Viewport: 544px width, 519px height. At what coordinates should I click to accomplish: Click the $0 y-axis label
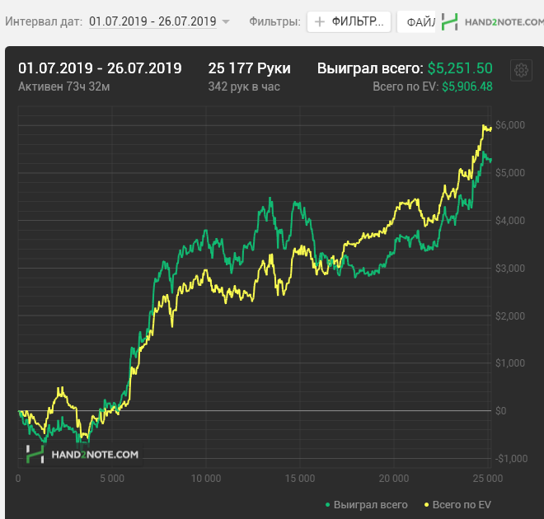point(500,411)
